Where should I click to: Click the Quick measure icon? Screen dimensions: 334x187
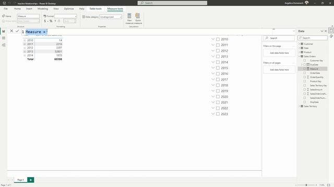(x=138, y=16)
